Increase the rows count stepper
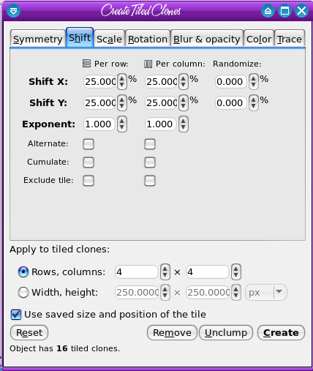The height and width of the screenshot is (371, 313). (165, 269)
